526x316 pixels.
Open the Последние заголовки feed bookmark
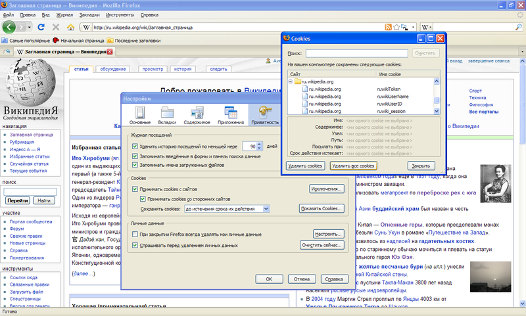pyautogui.click(x=133, y=41)
